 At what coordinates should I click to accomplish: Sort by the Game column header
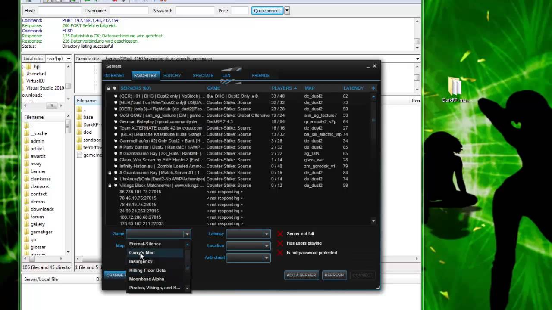click(x=213, y=88)
